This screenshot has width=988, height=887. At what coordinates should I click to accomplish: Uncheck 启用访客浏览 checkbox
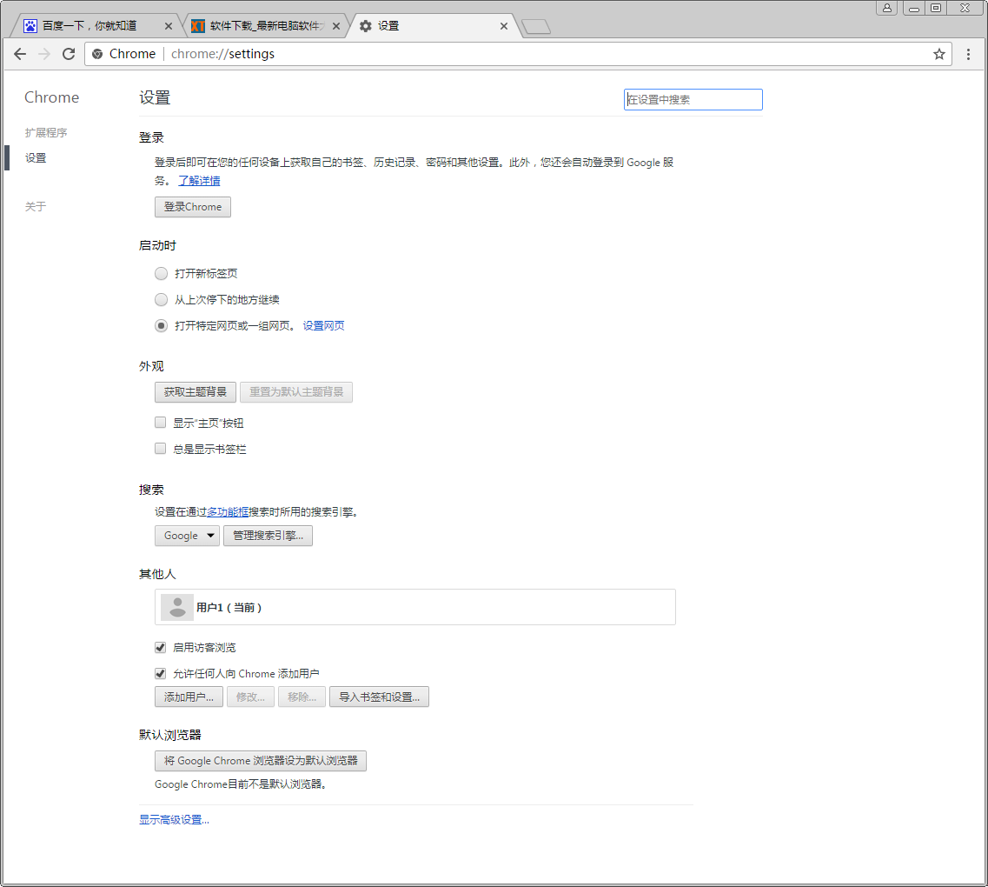point(161,648)
